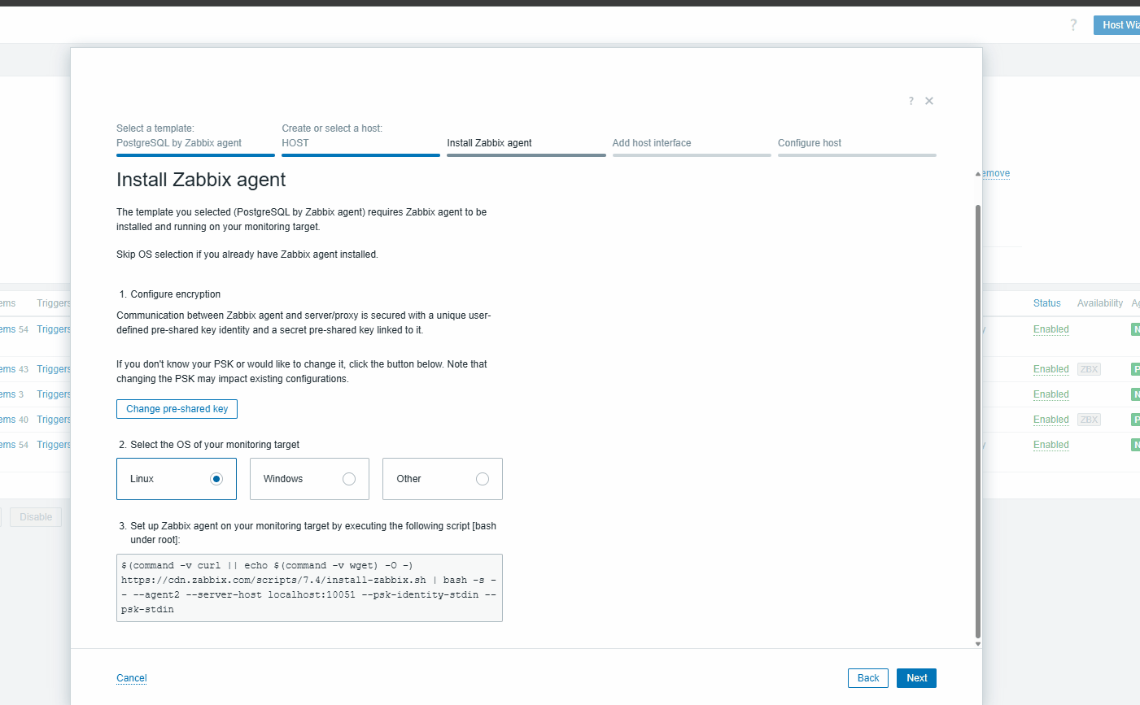Click '2. Select the OS of your monitoring target'
The height and width of the screenshot is (705, 1140).
[209, 445]
